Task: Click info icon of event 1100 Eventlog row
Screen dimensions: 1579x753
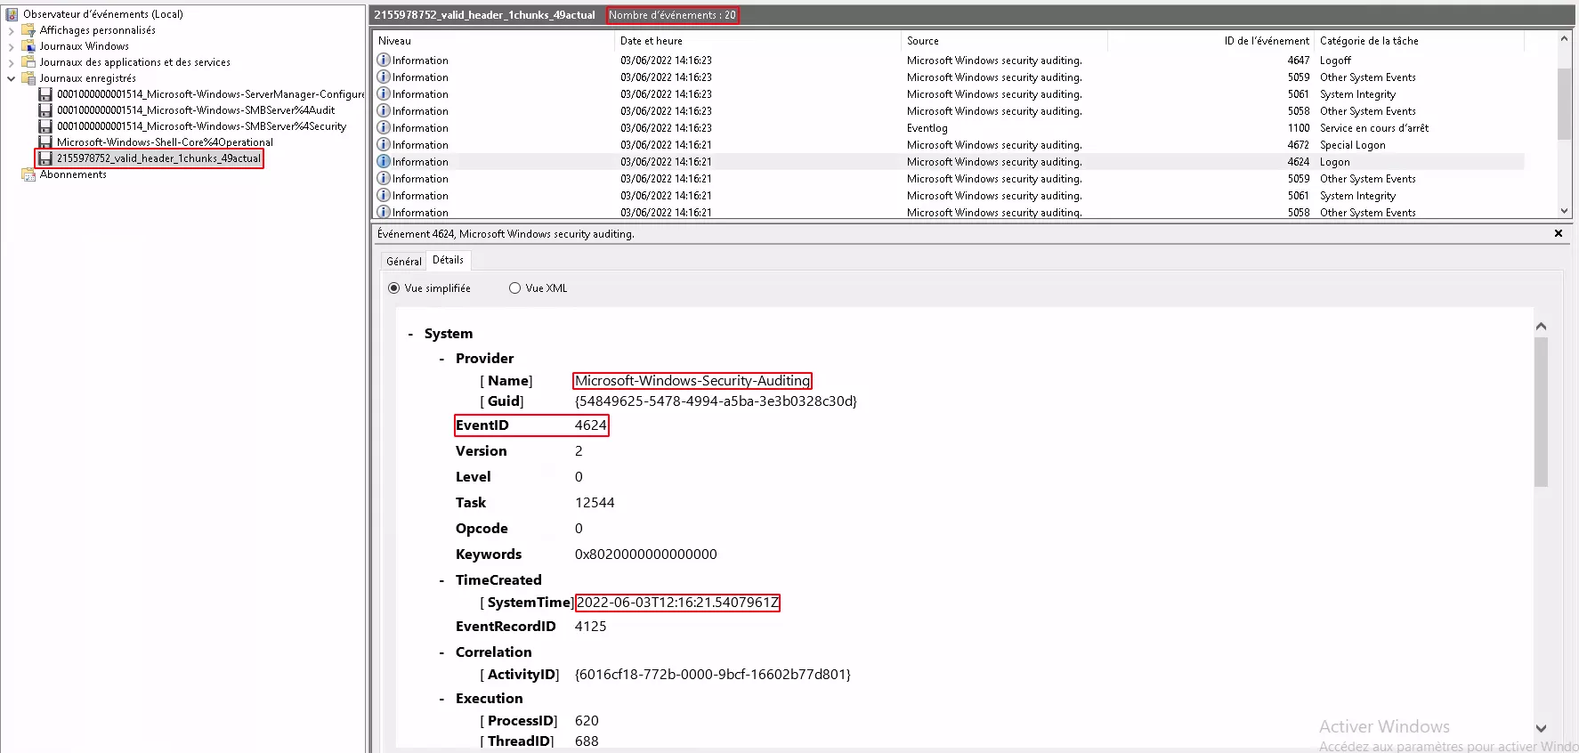Action: 384,128
